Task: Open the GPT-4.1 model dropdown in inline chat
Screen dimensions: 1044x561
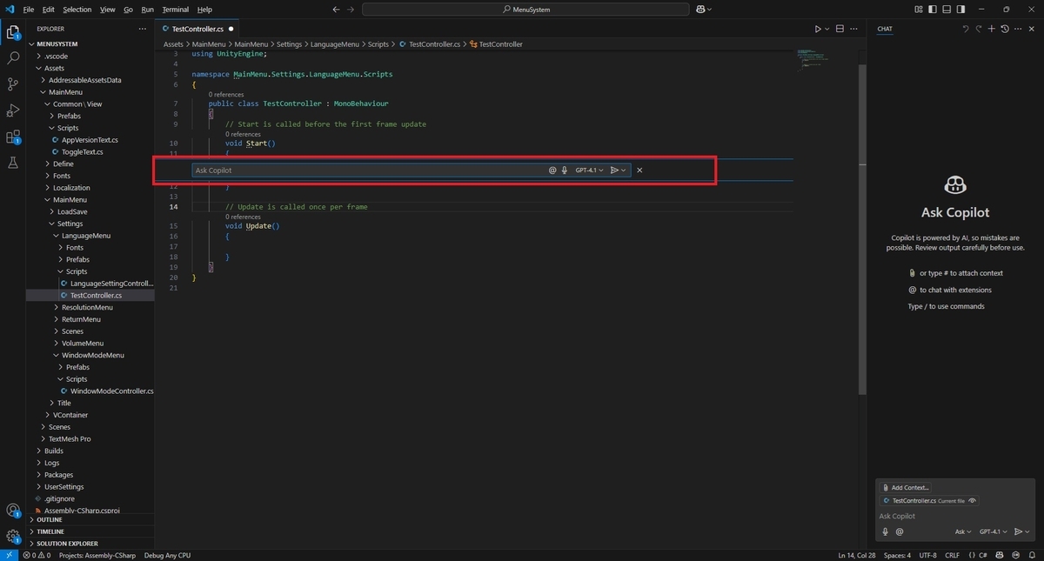Action: [x=589, y=170]
